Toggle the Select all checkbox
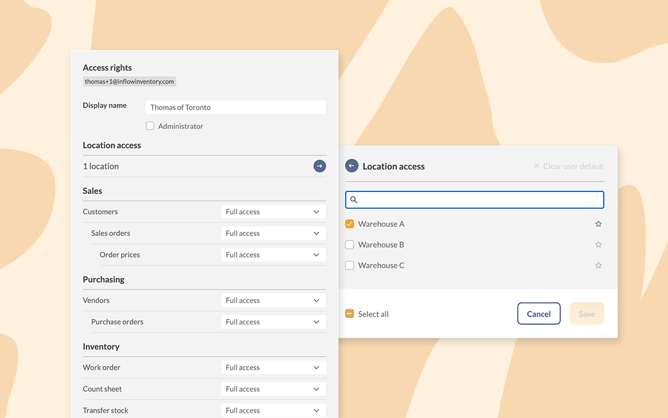 349,314
